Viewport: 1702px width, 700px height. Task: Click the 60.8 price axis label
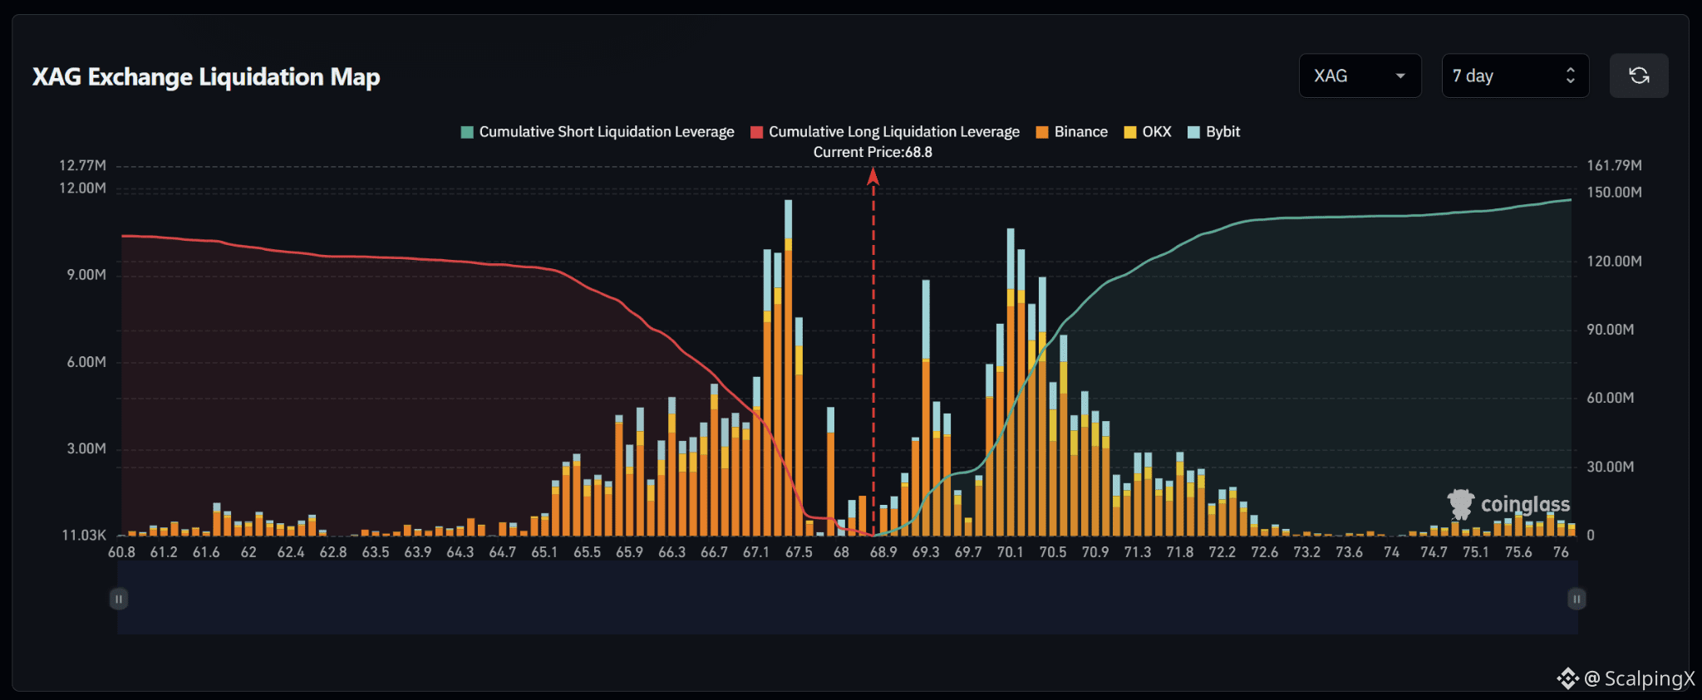pos(121,552)
